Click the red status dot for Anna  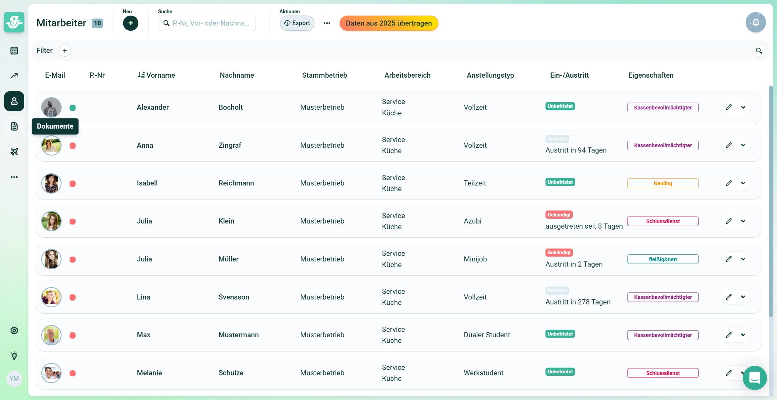pos(73,146)
